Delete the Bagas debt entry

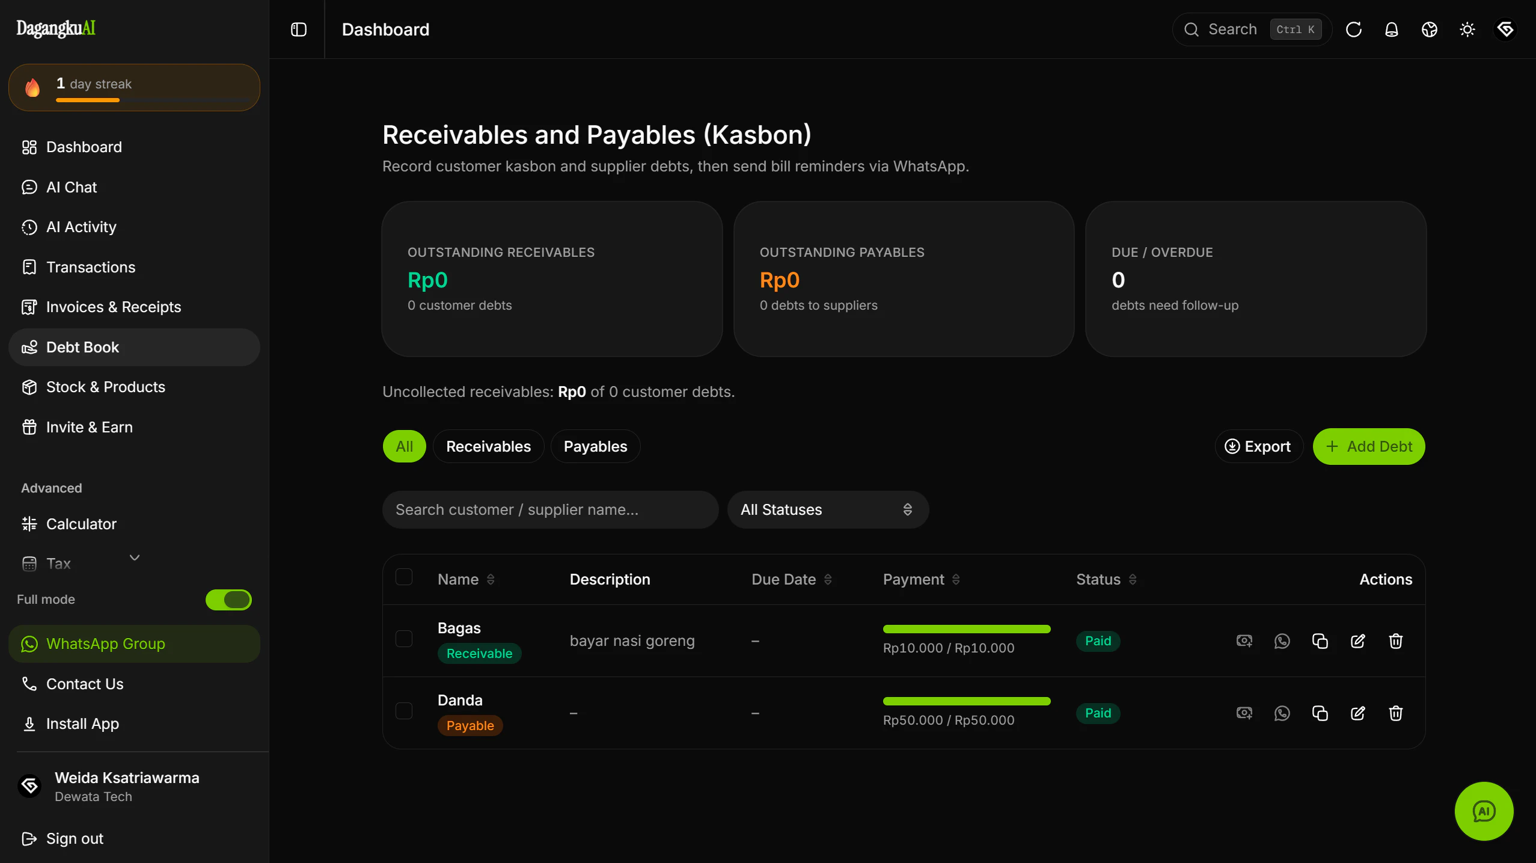coord(1395,640)
